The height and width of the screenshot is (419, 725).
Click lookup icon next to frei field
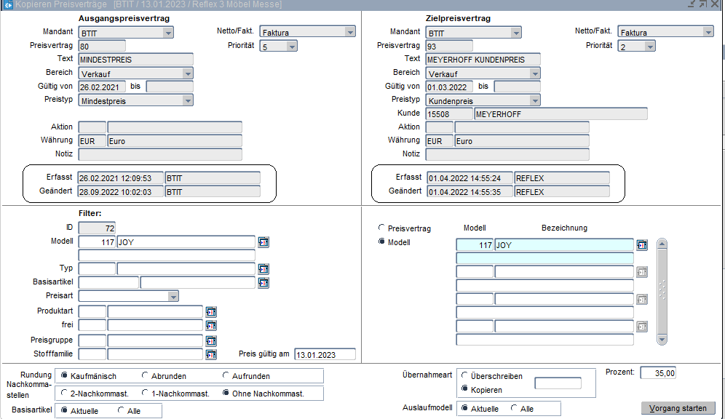pyautogui.click(x=211, y=325)
